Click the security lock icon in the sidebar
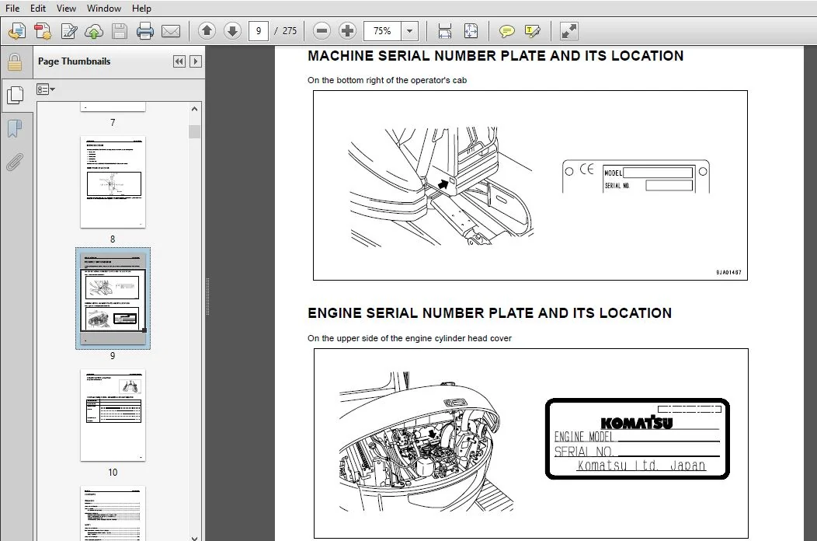The image size is (817, 541). coord(15,62)
